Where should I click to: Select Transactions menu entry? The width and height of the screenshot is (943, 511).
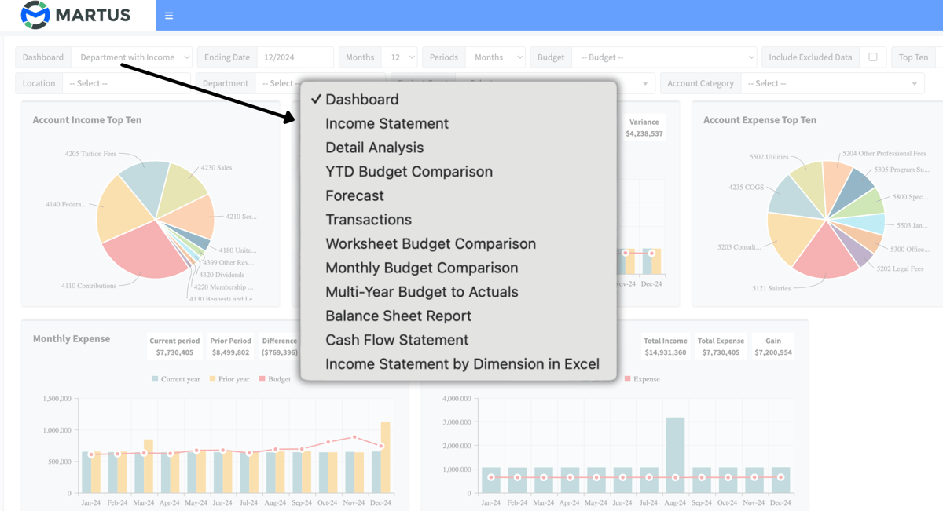459,220
